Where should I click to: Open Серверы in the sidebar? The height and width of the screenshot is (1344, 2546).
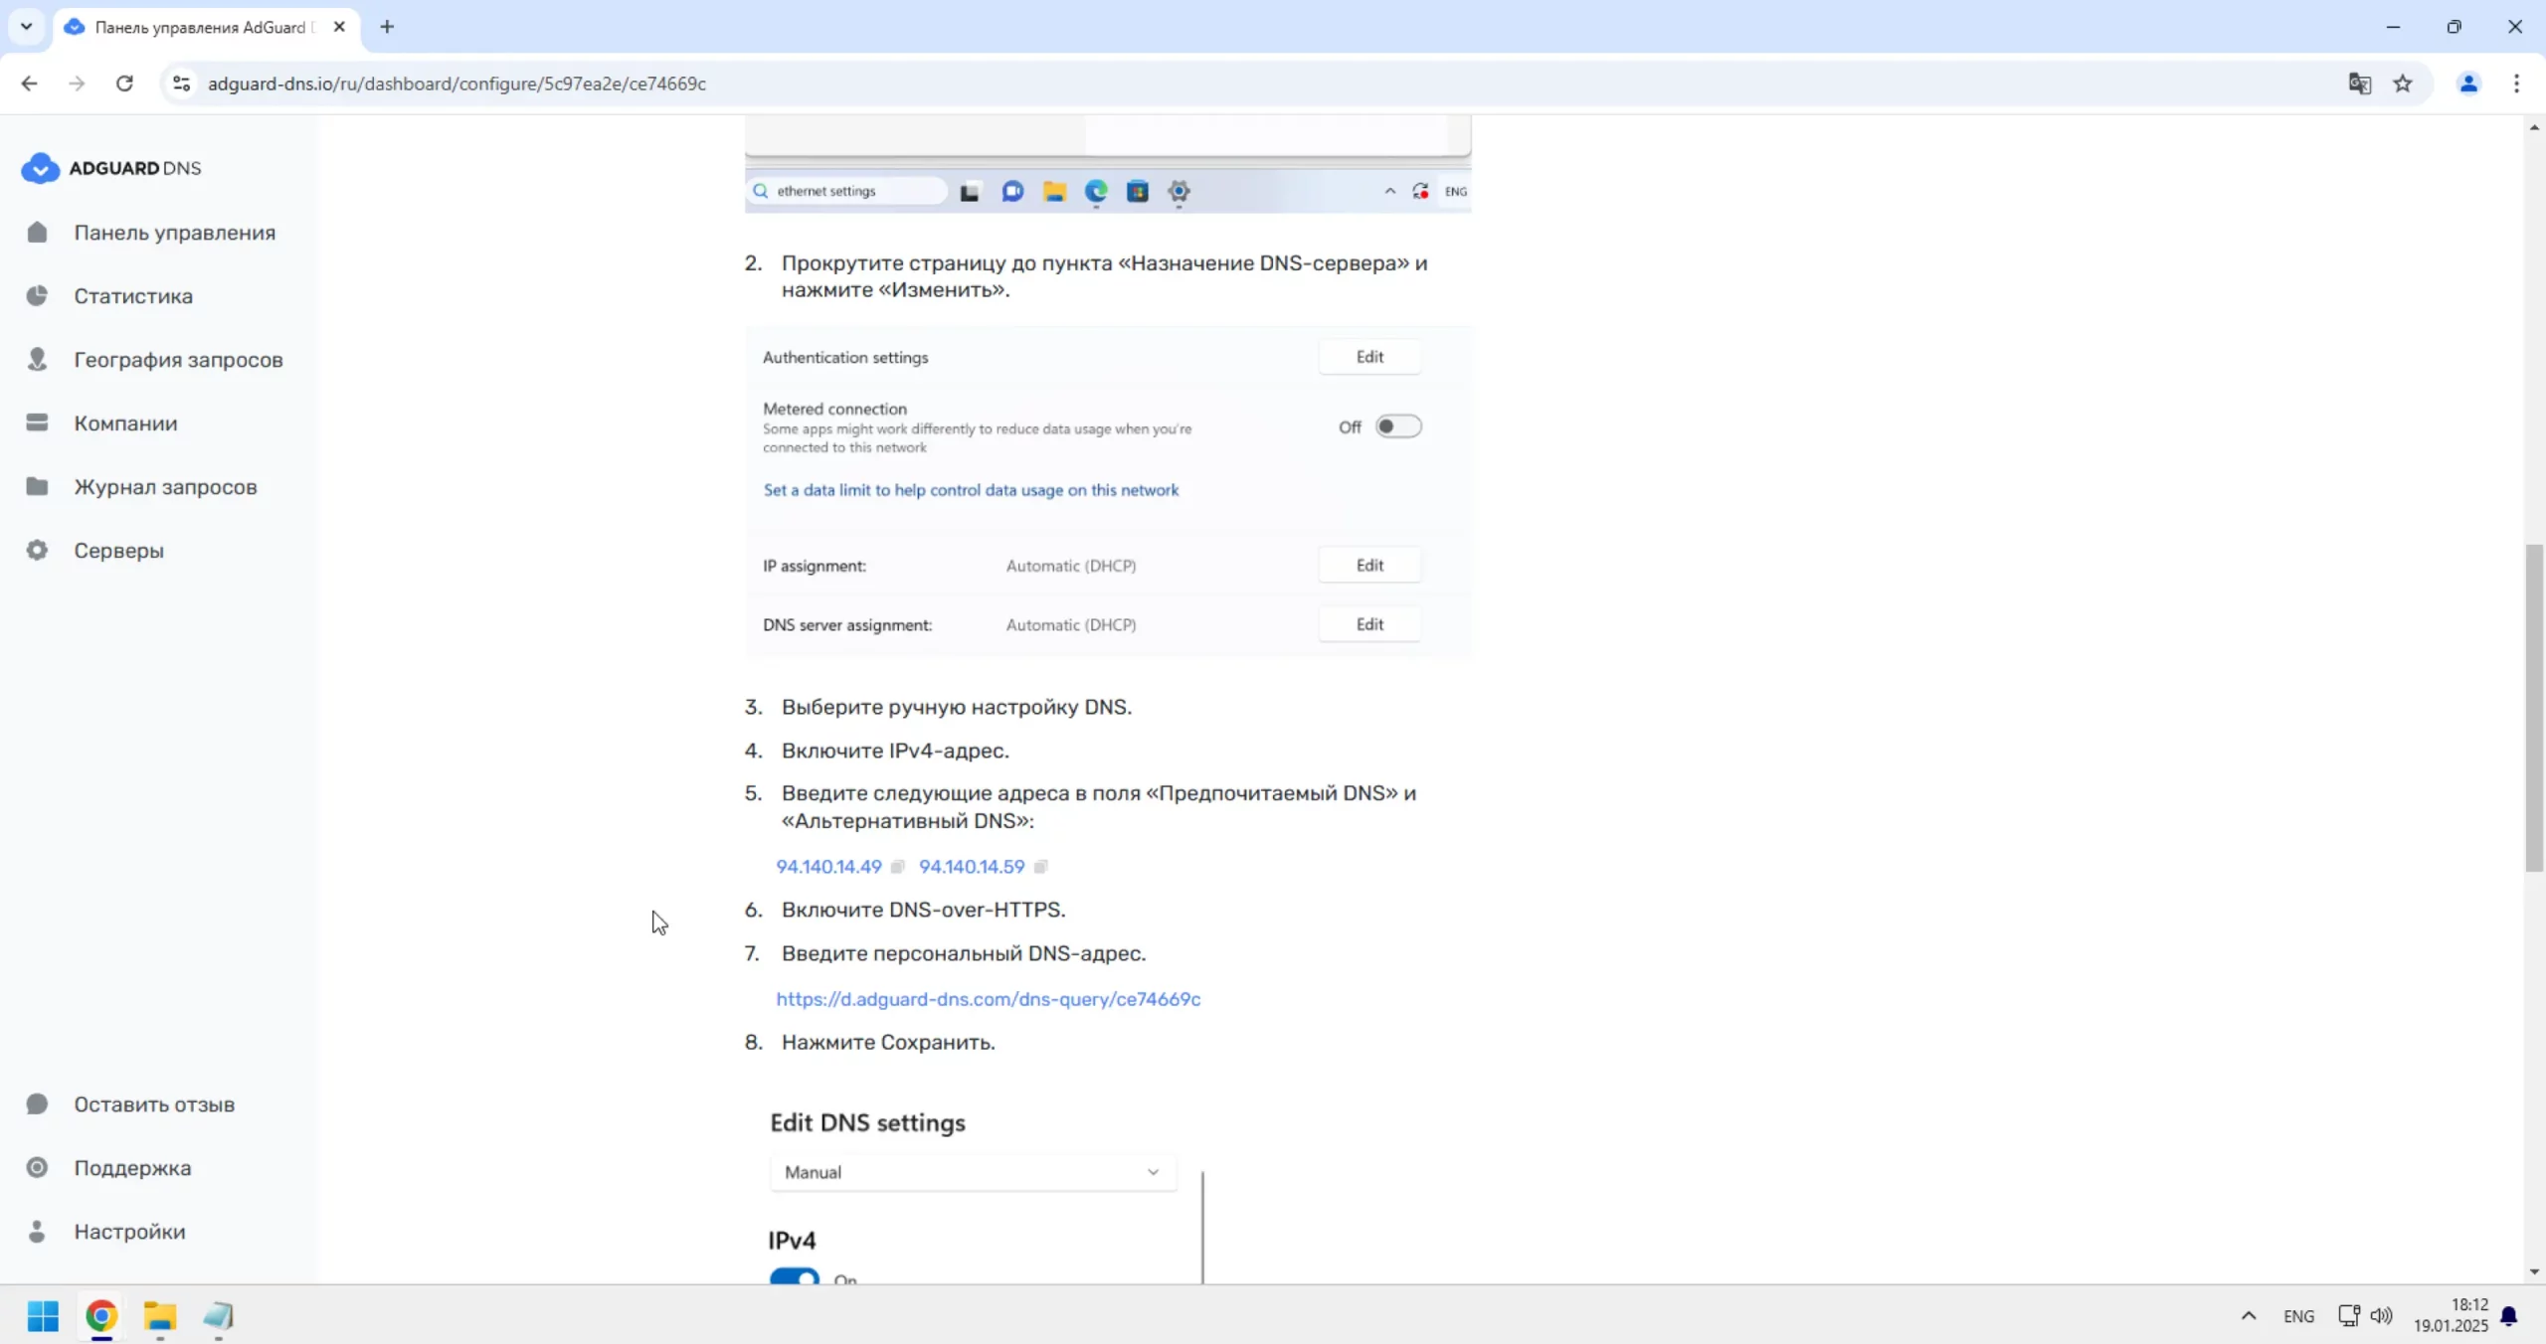tap(118, 551)
